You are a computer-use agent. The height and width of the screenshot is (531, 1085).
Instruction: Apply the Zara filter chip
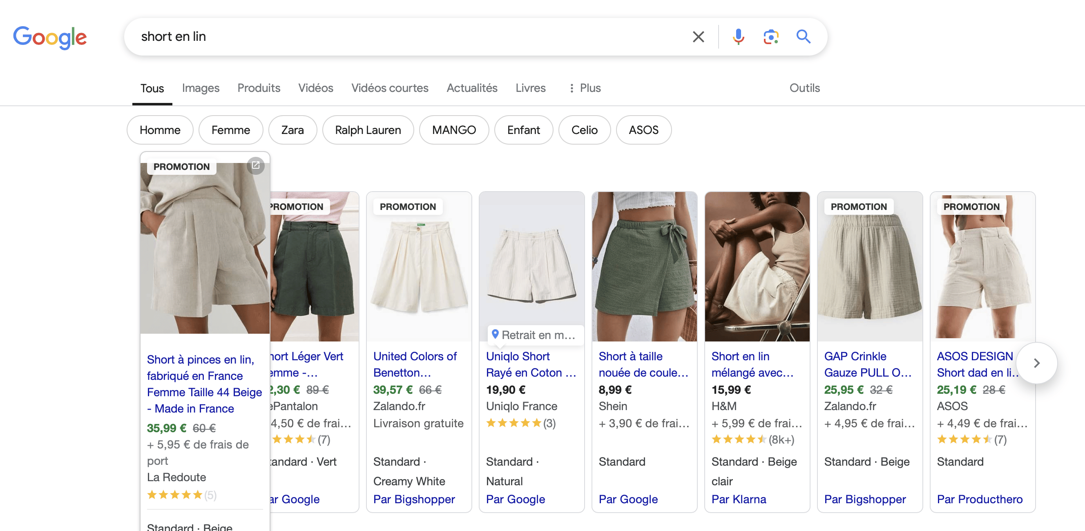point(292,130)
